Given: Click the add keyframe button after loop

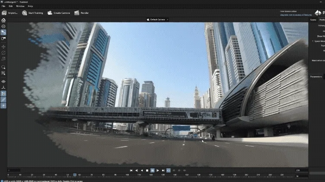Looking at the screenshot, I should (174, 170).
